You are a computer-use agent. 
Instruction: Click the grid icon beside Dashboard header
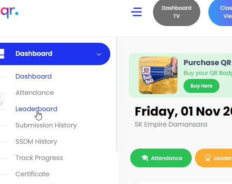point(2,54)
